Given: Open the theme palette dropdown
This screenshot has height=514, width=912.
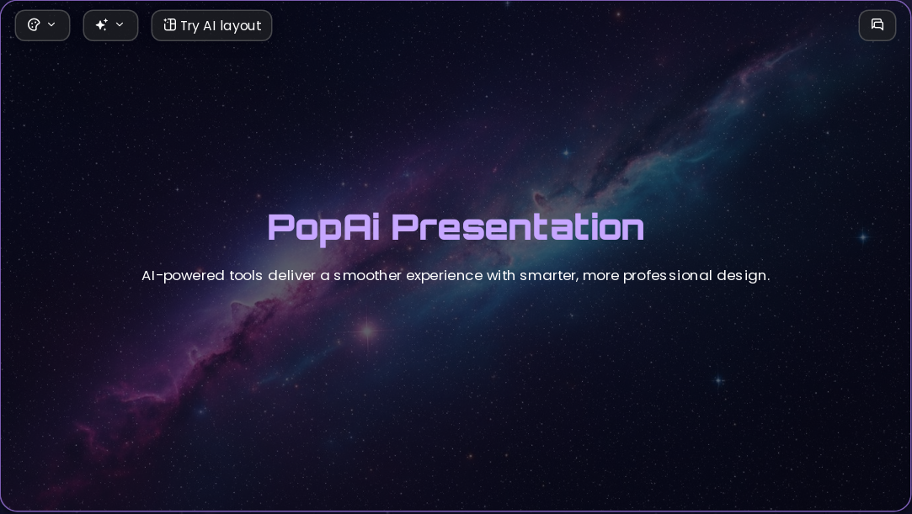Looking at the screenshot, I should pyautogui.click(x=42, y=25).
